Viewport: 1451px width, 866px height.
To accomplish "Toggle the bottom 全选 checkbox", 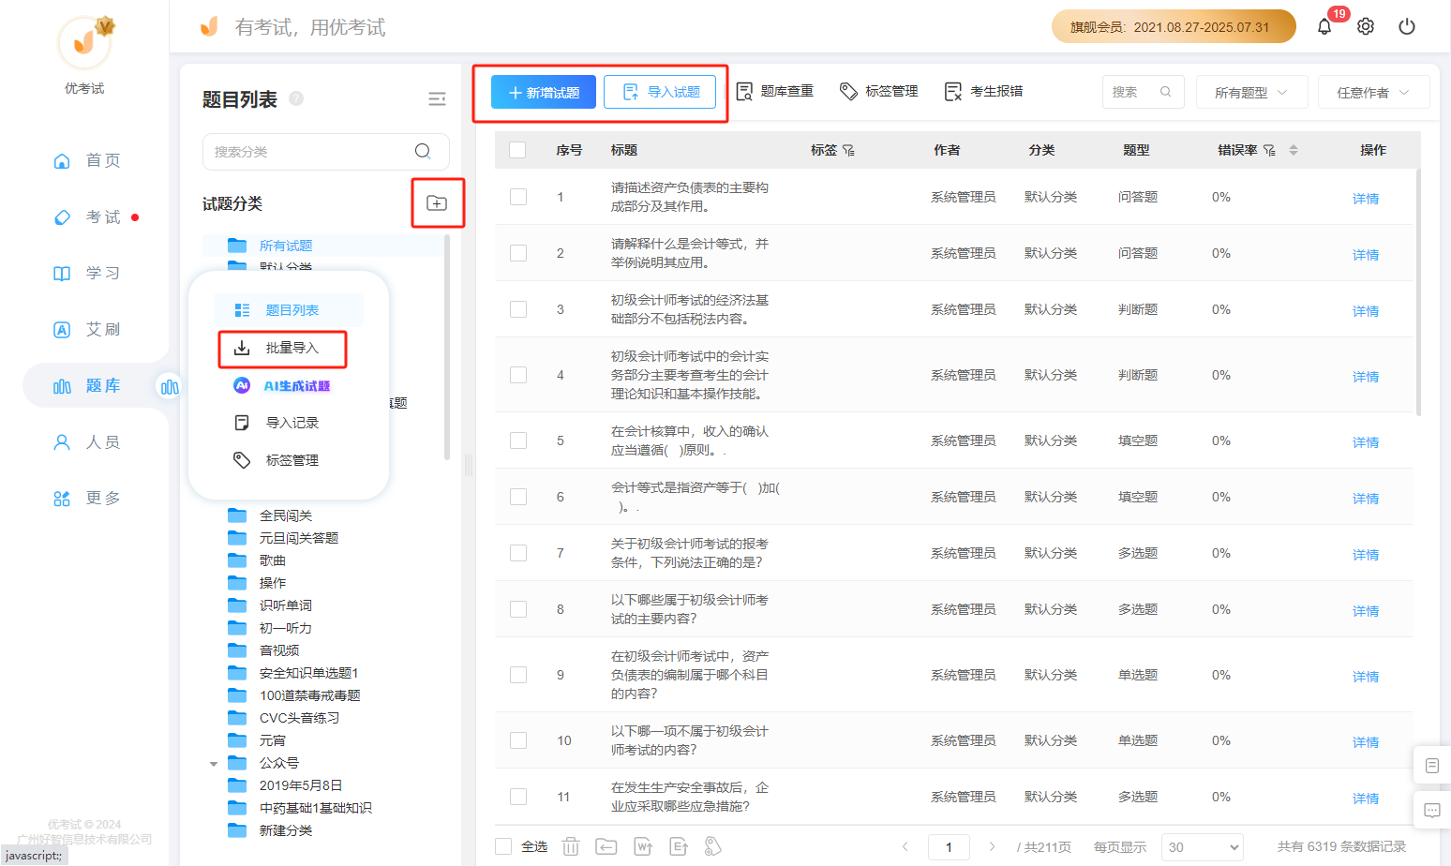I will coord(503,846).
